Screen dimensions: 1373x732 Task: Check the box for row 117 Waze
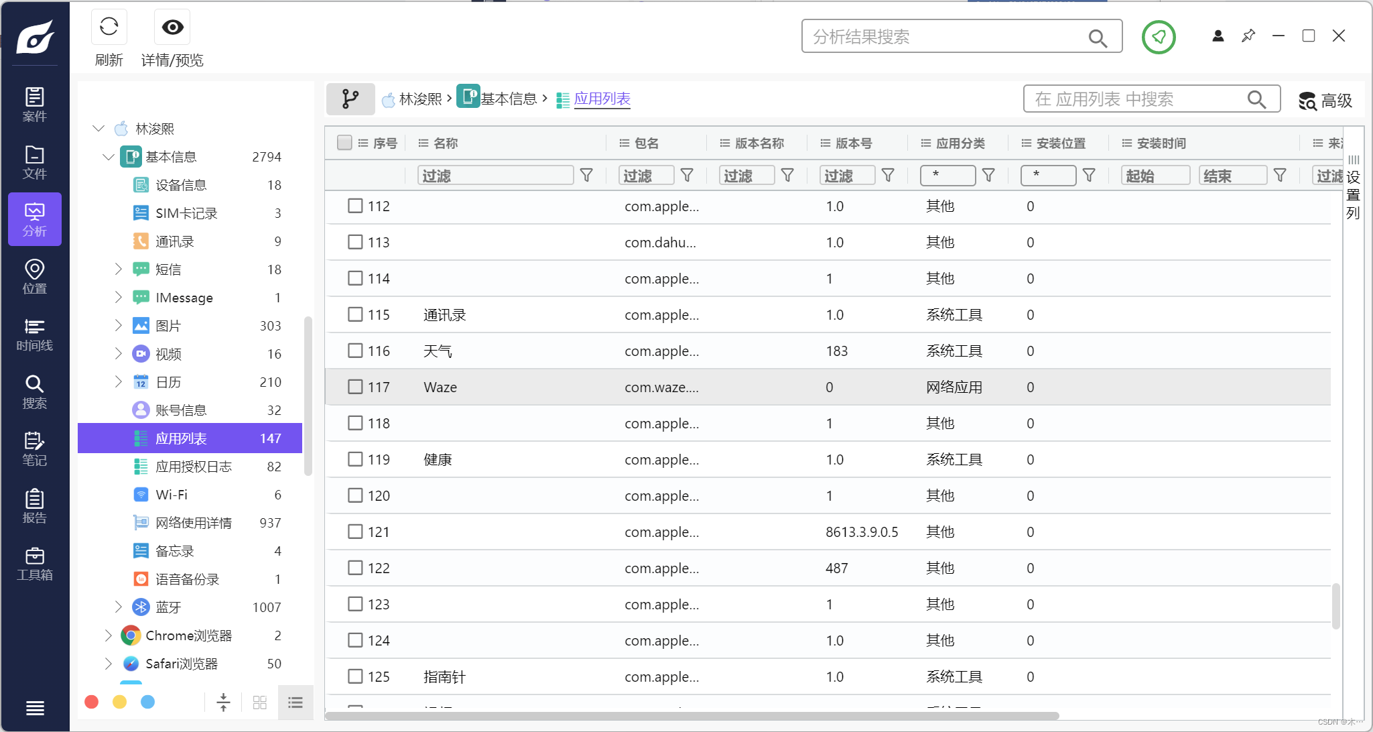click(x=355, y=387)
